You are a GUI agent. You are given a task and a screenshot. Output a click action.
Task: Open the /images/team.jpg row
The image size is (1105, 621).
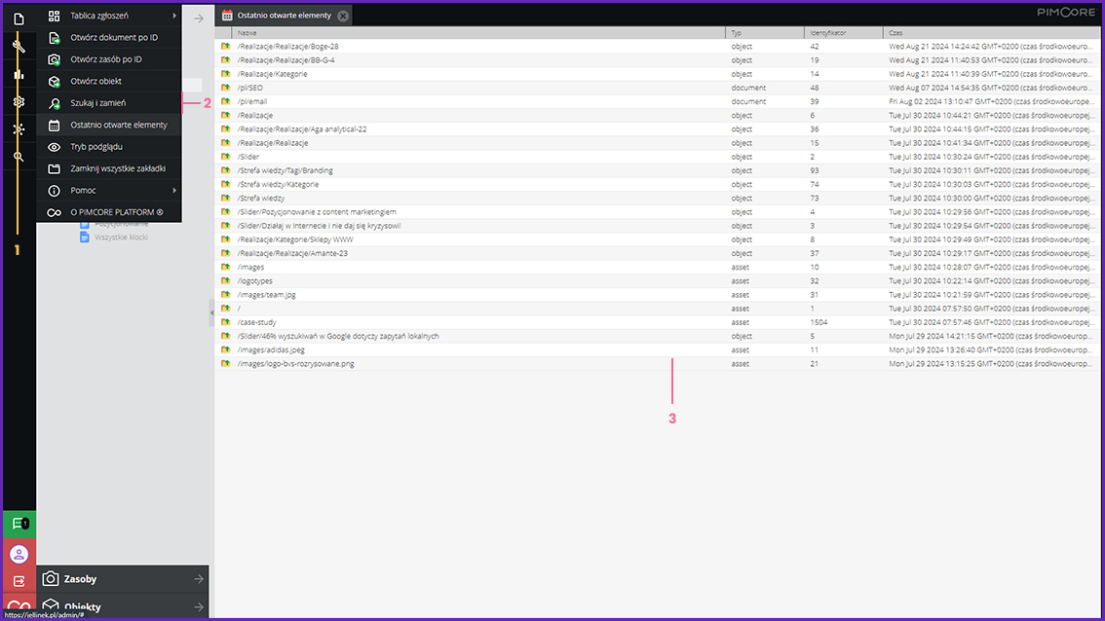coord(266,295)
